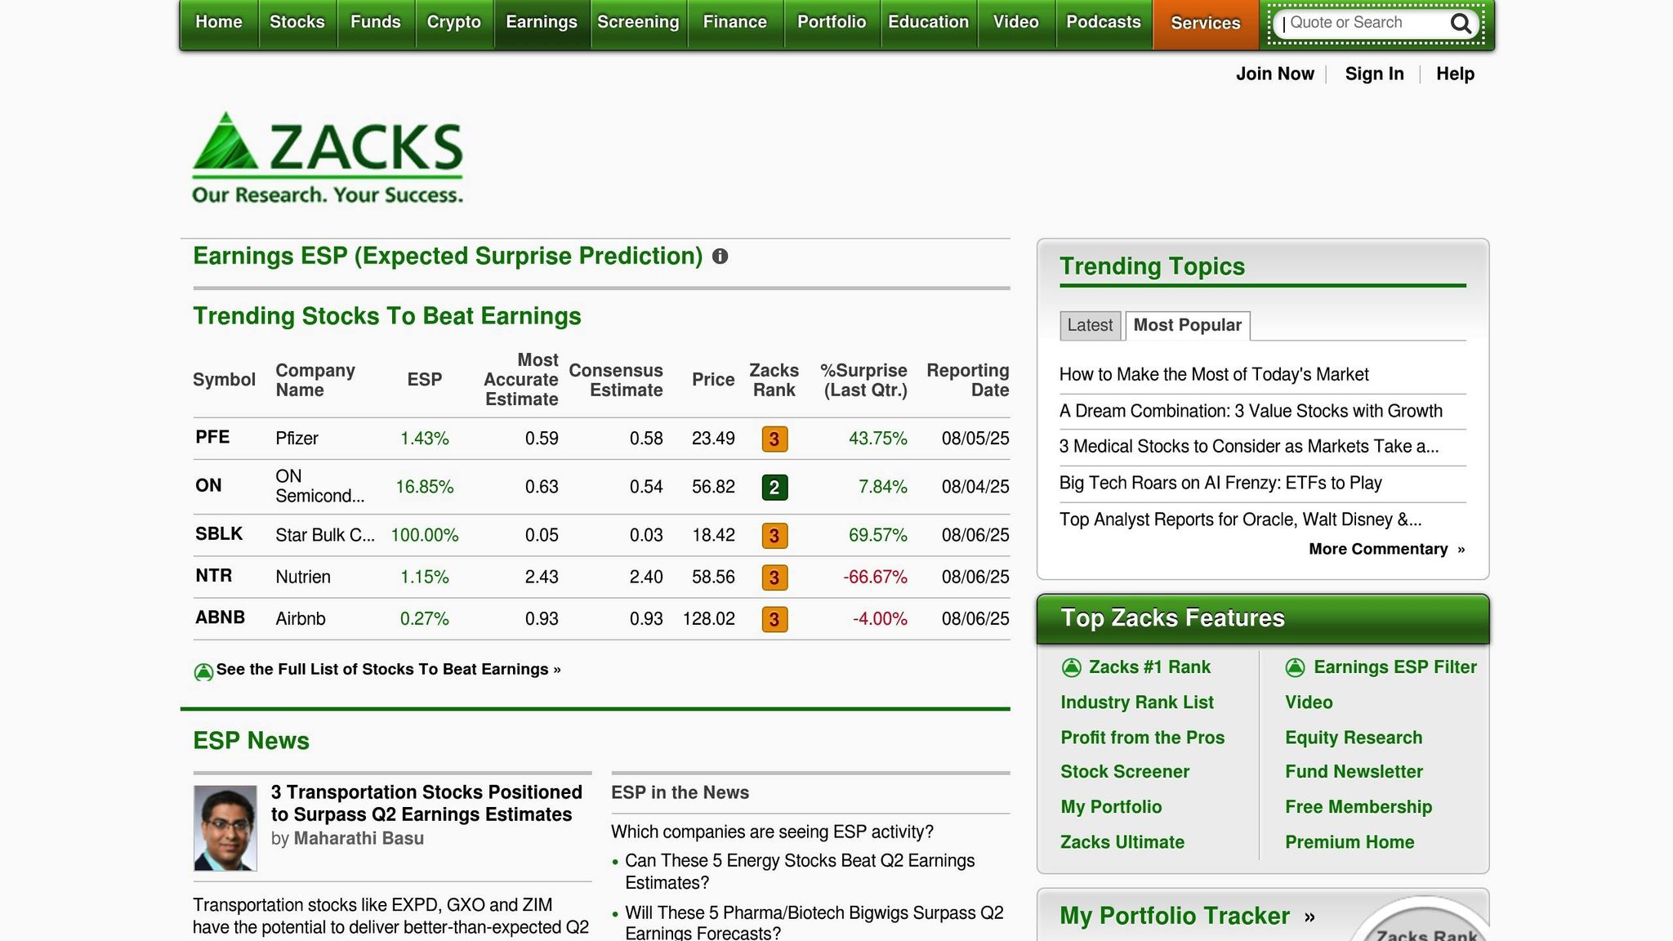Open Big Tech Roars on AI Frenzy article
This screenshot has height=941, width=1673.
tap(1220, 484)
